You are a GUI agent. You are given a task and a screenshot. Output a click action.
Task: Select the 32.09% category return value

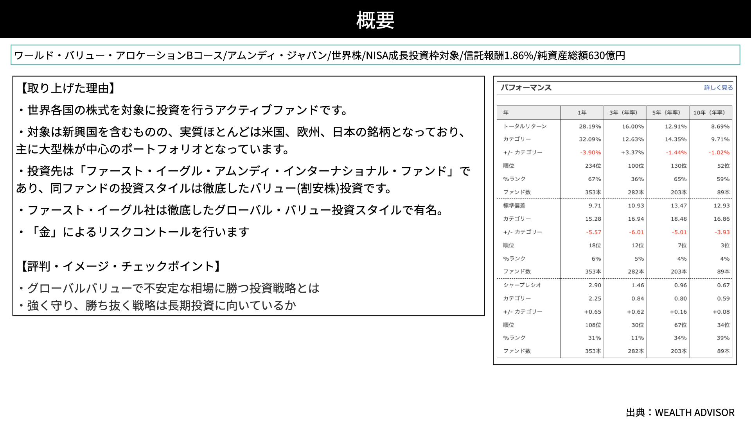coord(590,139)
